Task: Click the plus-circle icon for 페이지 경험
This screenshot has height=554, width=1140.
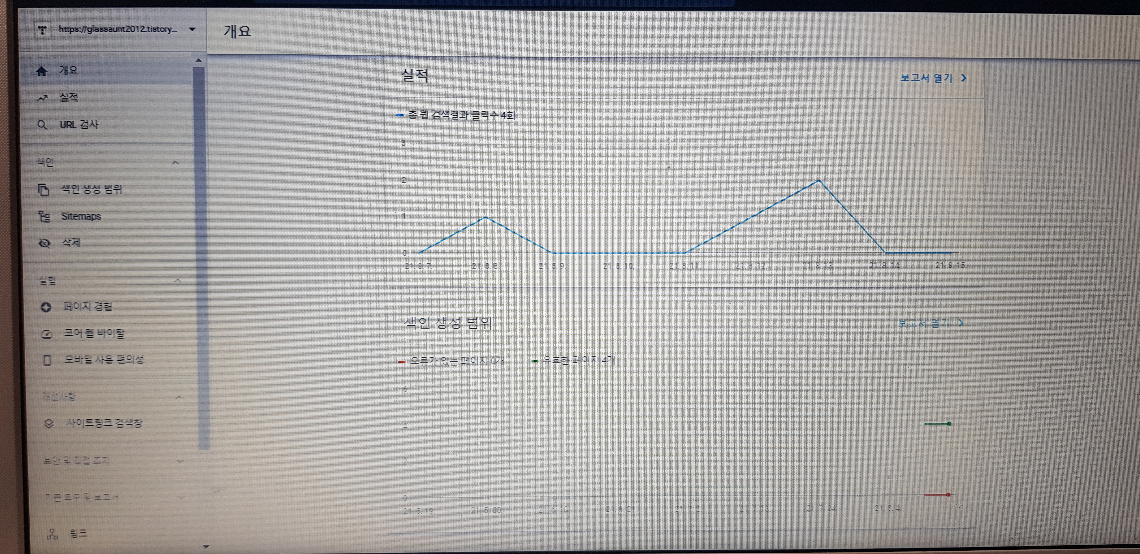Action: point(46,307)
